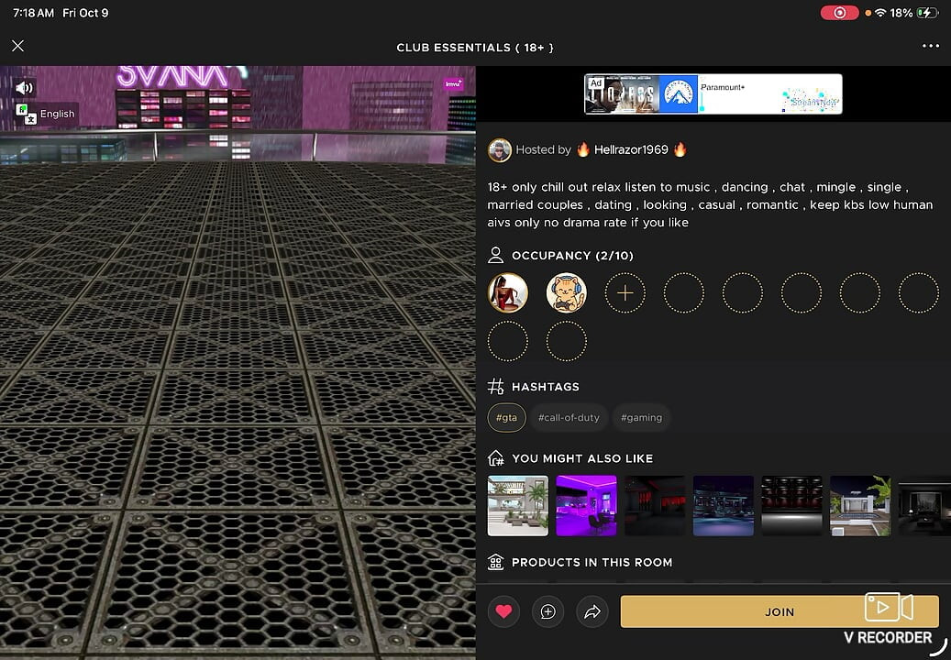Open the English translation language selector
This screenshot has width=951, height=660.
(46, 114)
